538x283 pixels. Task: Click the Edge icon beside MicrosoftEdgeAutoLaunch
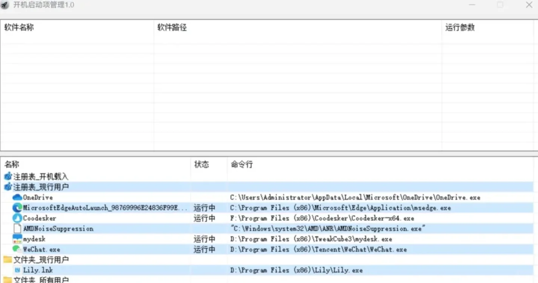point(17,208)
